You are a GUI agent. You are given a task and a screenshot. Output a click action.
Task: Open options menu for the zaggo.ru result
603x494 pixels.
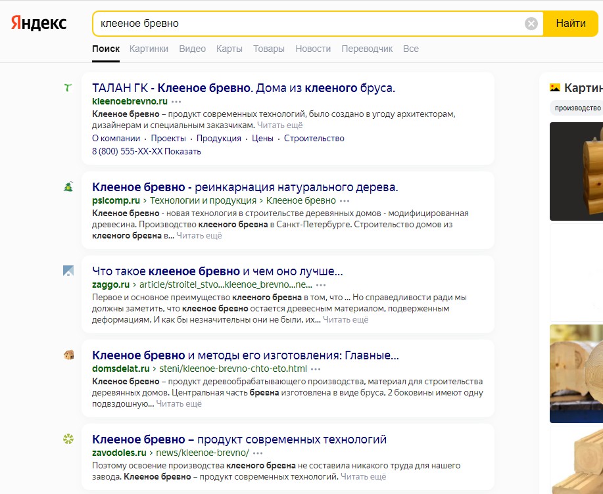pyautogui.click(x=321, y=285)
